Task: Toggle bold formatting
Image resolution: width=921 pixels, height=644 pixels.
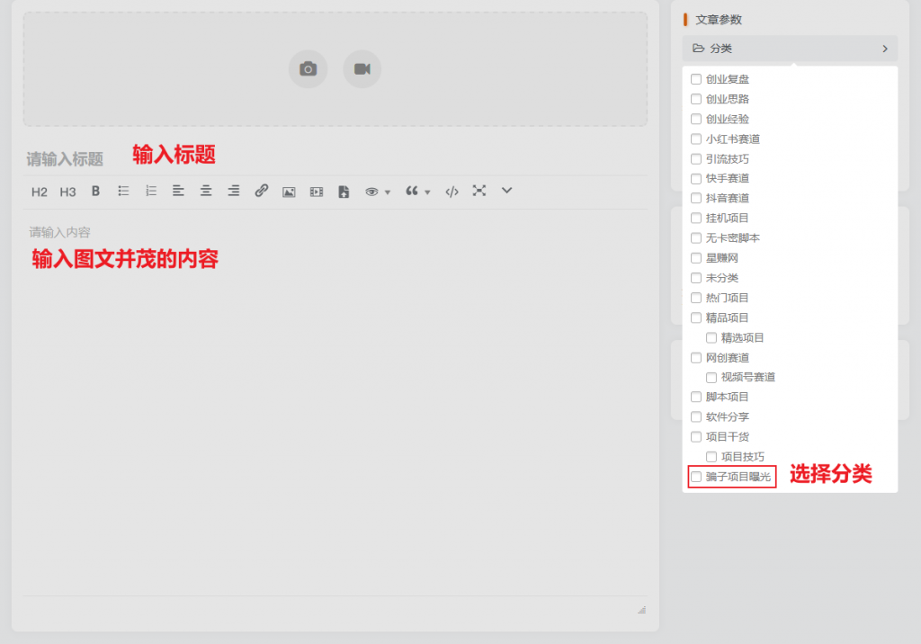Action: pos(96,191)
